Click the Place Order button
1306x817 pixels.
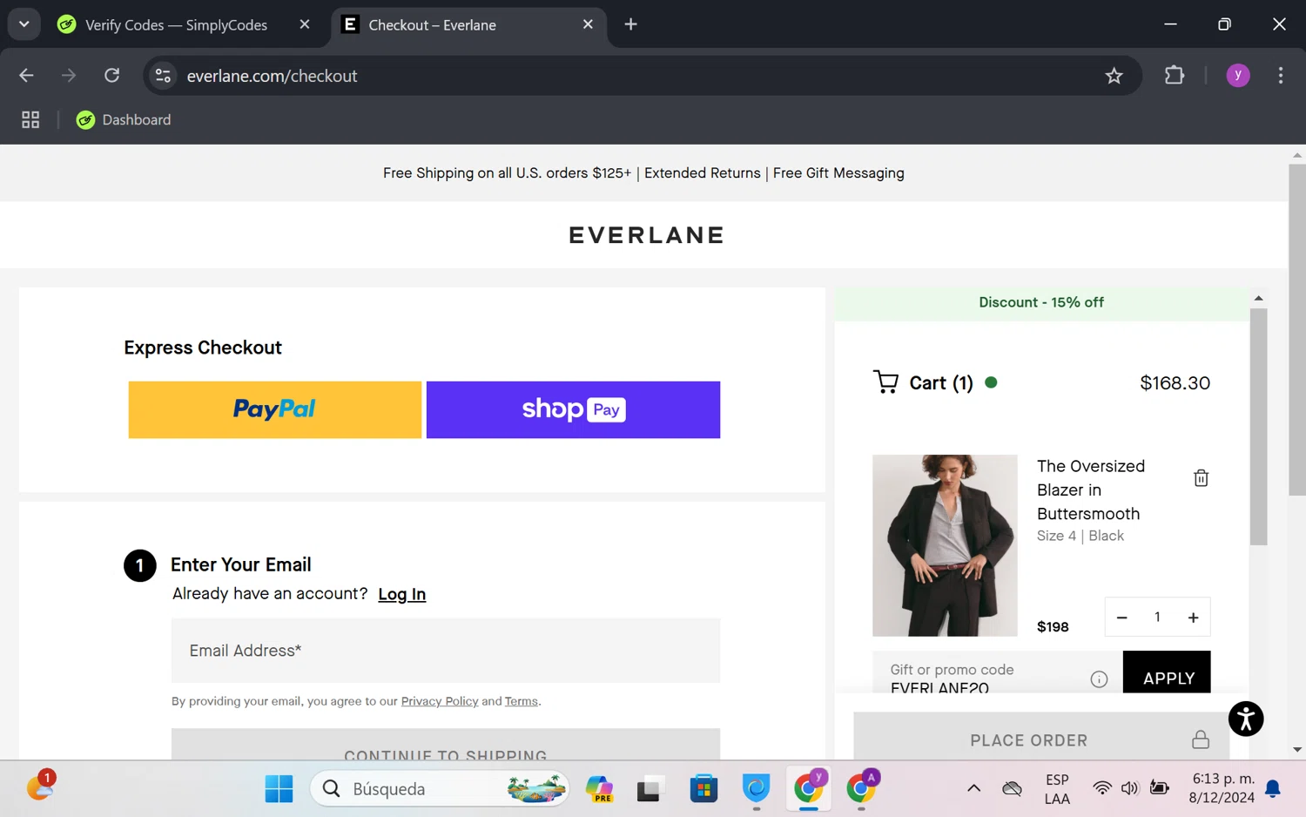click(x=1041, y=737)
